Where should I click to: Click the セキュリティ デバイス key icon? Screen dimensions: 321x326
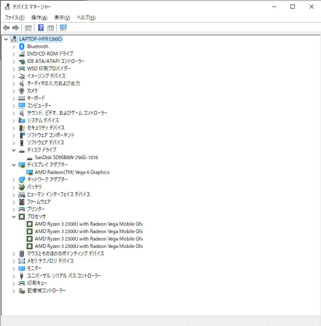coord(22,128)
